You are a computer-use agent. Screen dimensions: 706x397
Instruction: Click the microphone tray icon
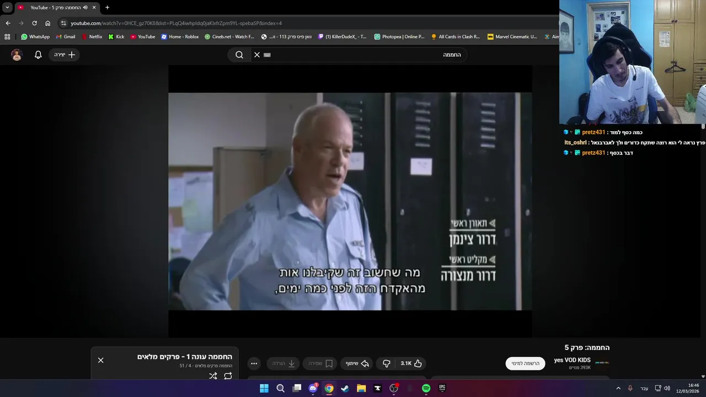pyautogui.click(x=630, y=388)
